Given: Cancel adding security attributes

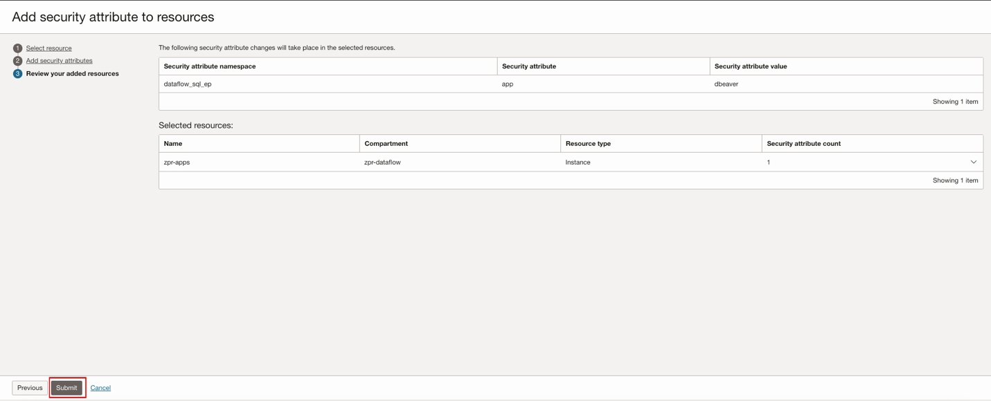Looking at the screenshot, I should click(100, 388).
